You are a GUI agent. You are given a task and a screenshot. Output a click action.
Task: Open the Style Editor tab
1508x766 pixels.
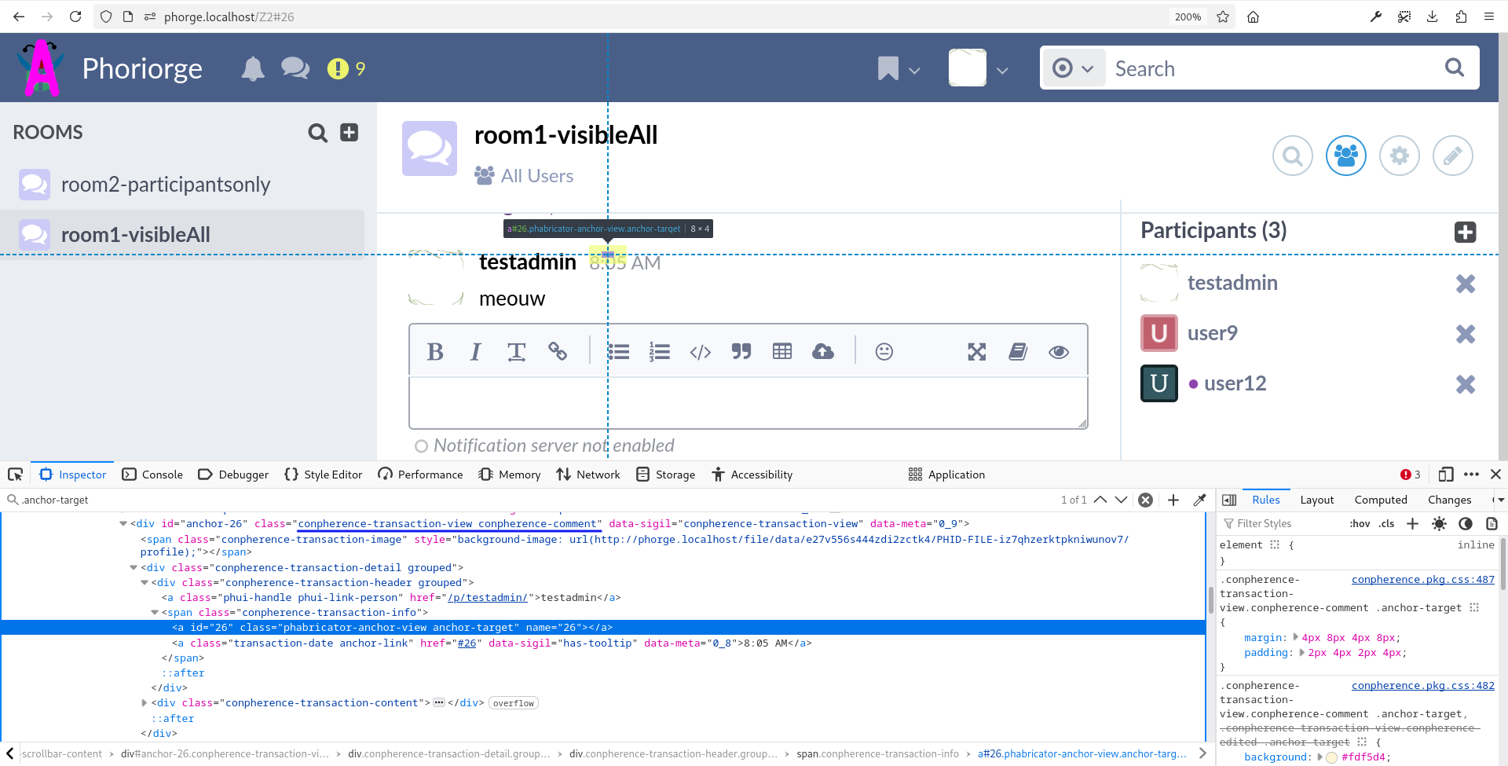click(x=324, y=475)
